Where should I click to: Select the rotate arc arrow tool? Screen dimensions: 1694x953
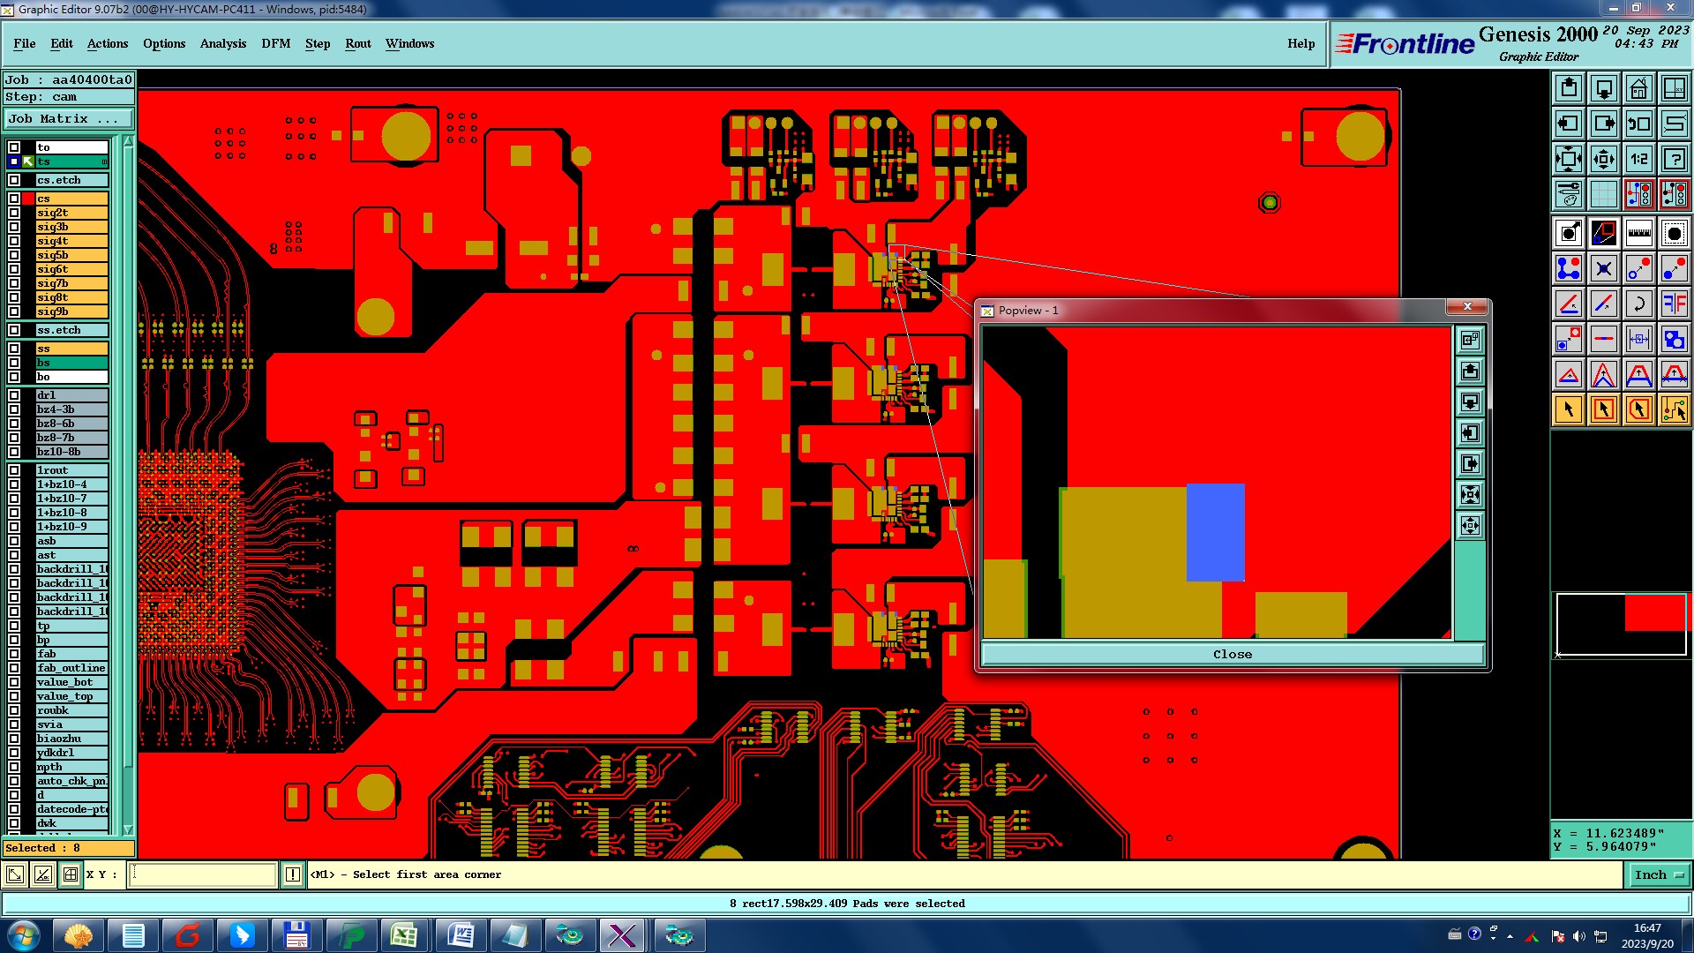[1638, 304]
